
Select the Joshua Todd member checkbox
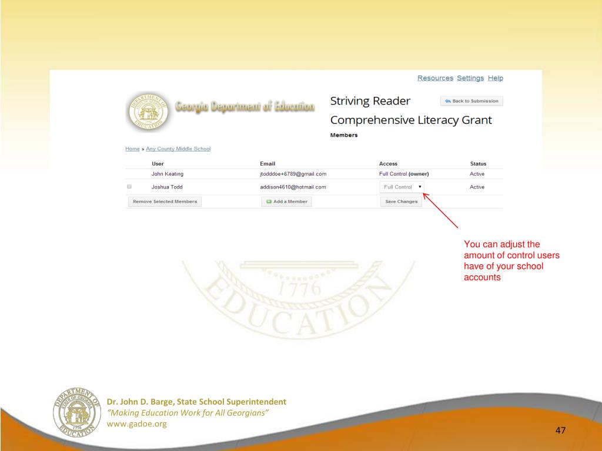129,186
